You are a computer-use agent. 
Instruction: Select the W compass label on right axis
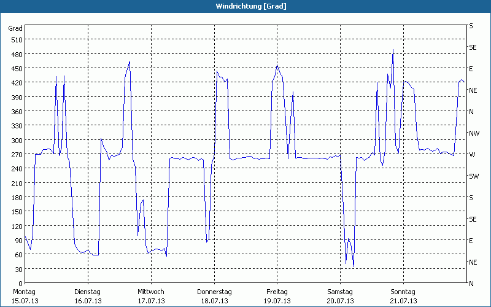pos(472,155)
